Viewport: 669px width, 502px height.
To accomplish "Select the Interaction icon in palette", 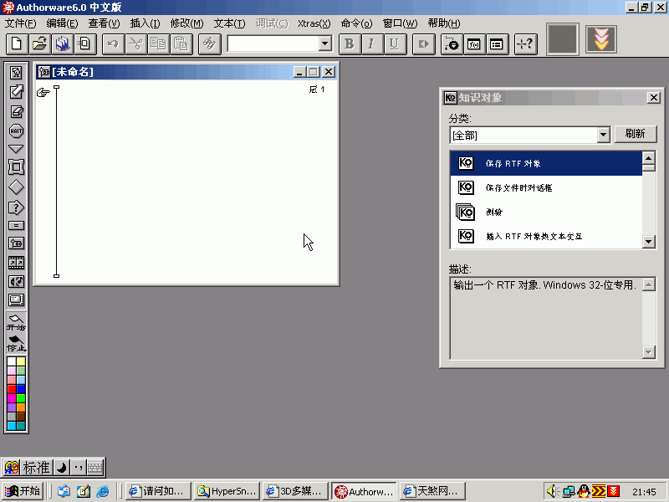I will point(16,207).
